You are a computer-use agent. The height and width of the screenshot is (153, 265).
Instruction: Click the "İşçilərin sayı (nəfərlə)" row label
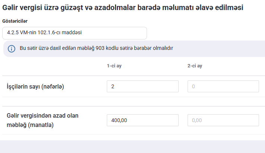36,87
